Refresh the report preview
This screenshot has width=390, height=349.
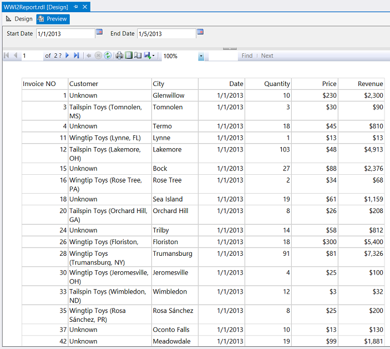(x=108, y=55)
